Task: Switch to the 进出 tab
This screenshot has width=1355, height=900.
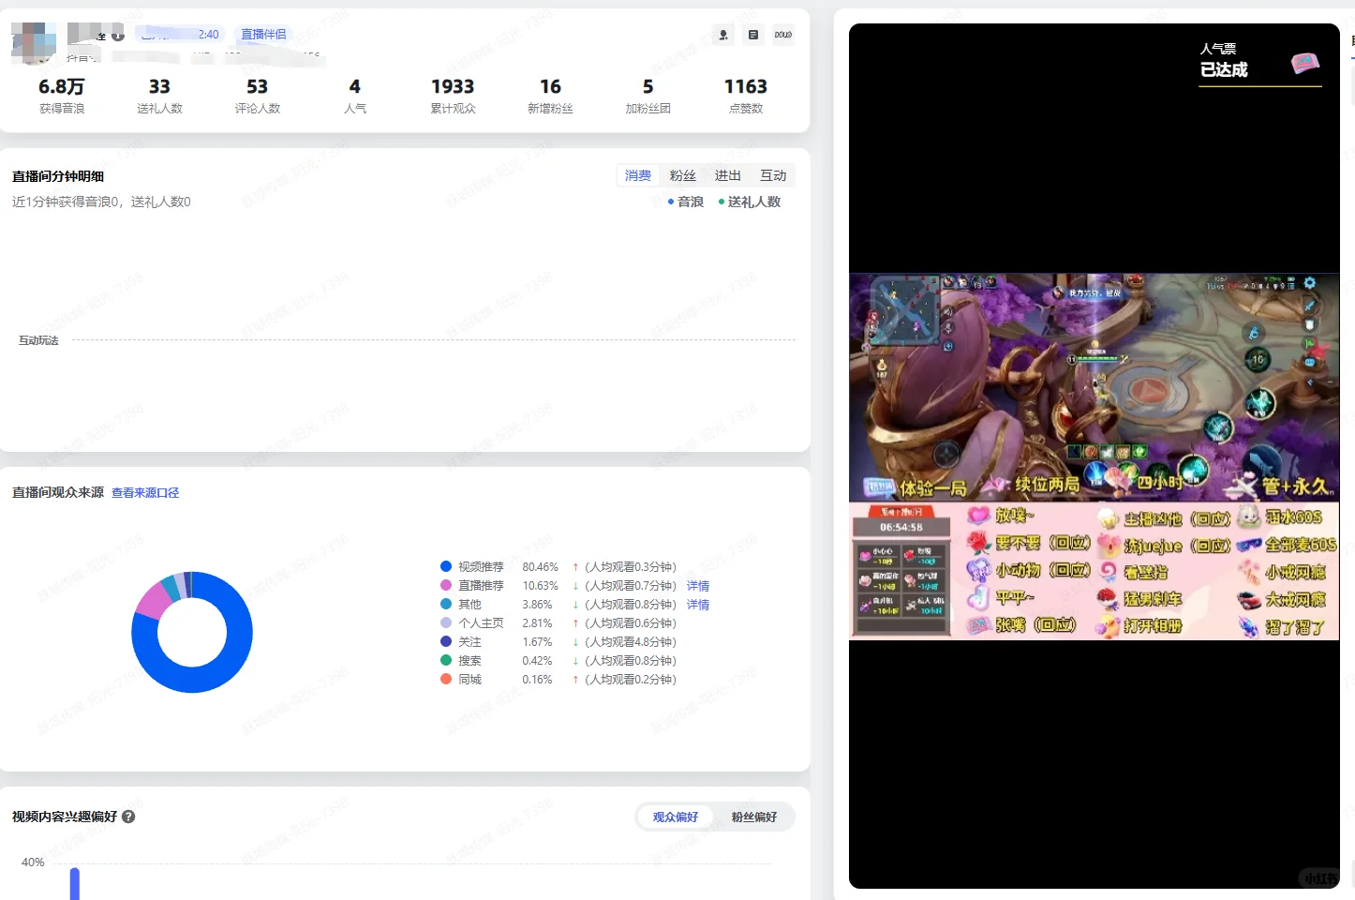Action: tap(728, 175)
